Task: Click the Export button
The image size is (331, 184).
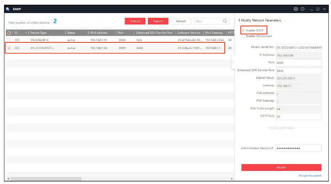Action: tap(158, 21)
